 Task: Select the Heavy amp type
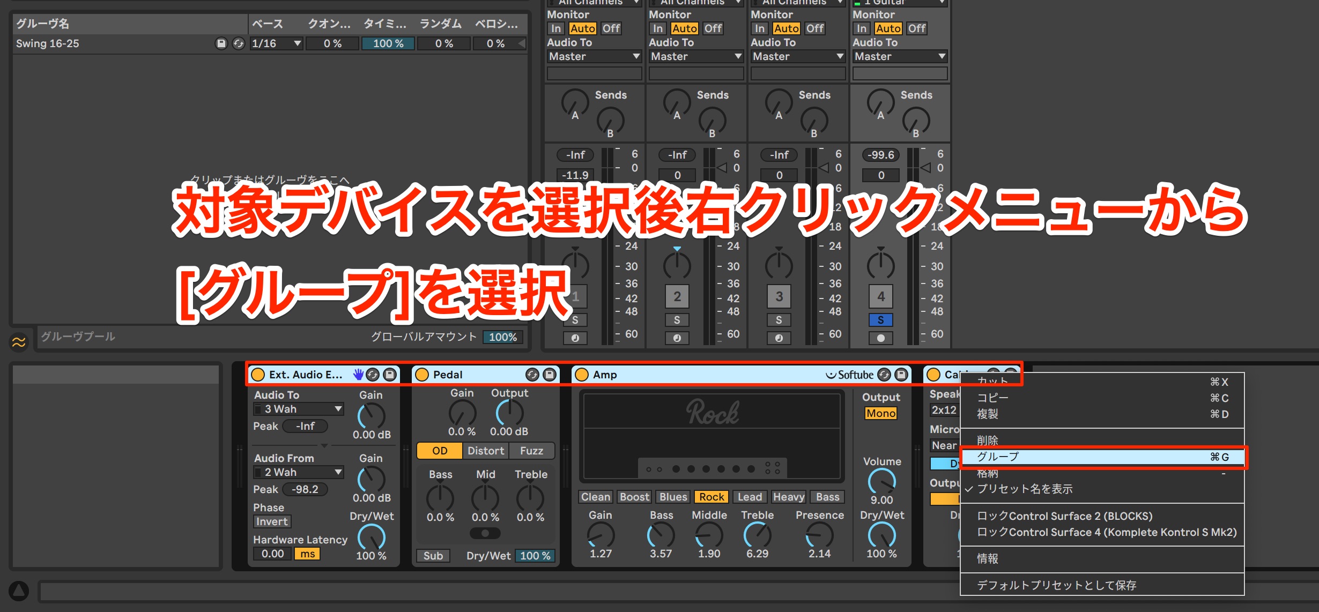tap(789, 497)
